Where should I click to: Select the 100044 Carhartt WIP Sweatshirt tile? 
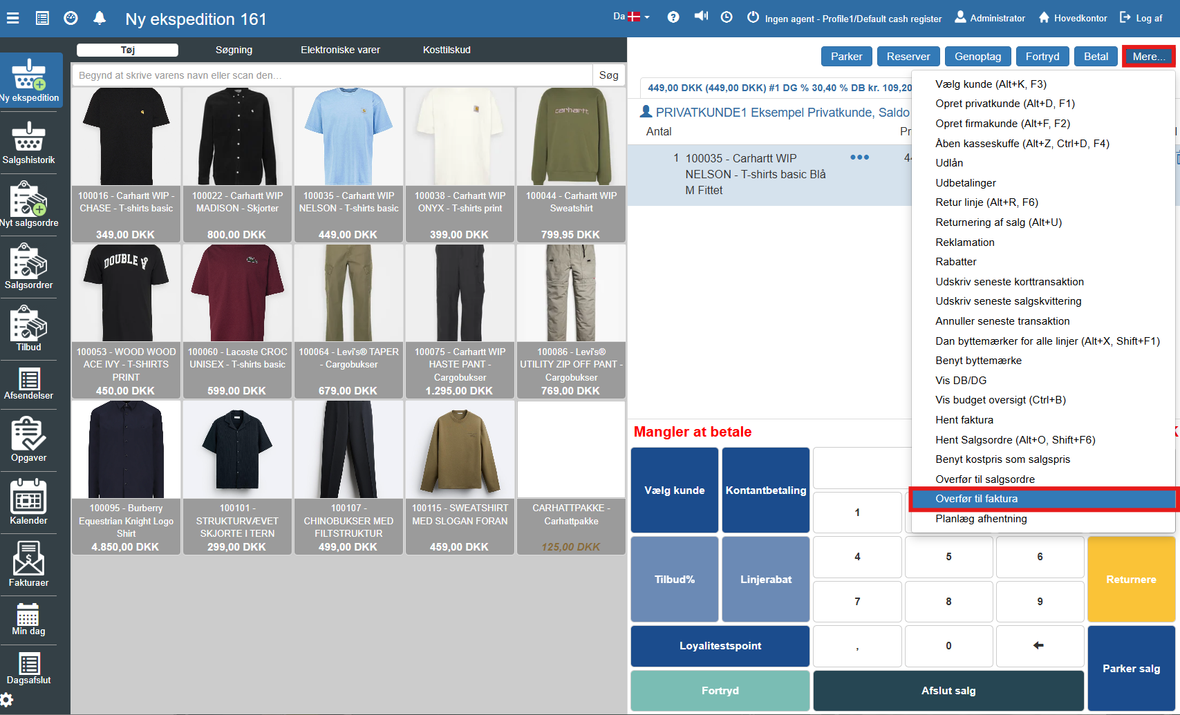(x=571, y=165)
